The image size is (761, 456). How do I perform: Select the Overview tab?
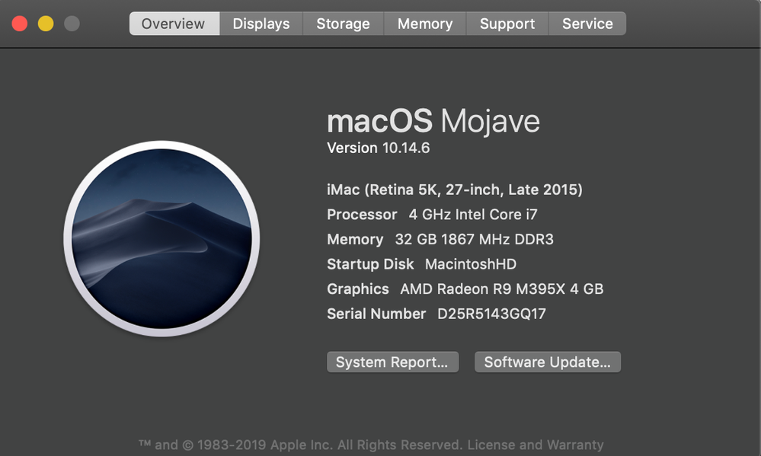pos(174,24)
